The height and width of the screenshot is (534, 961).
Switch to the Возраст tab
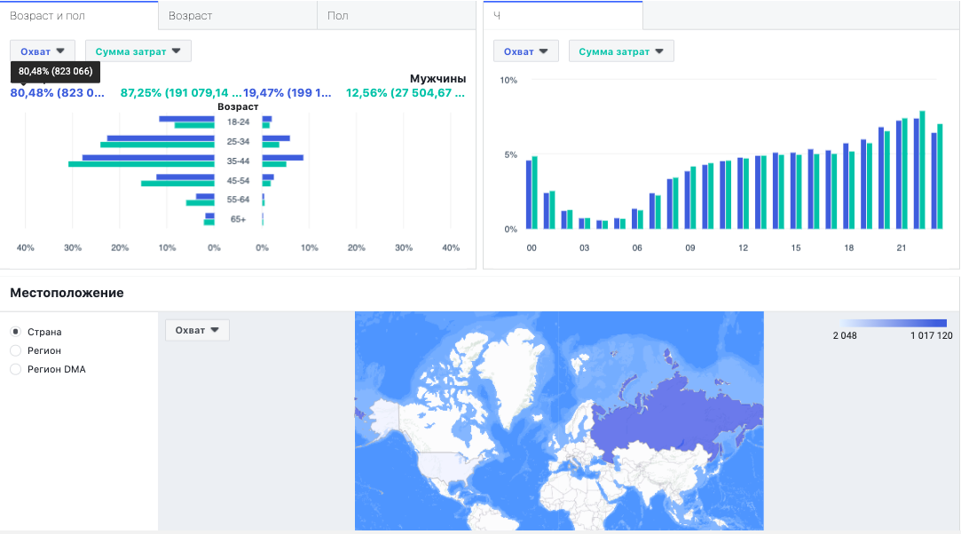pos(238,15)
